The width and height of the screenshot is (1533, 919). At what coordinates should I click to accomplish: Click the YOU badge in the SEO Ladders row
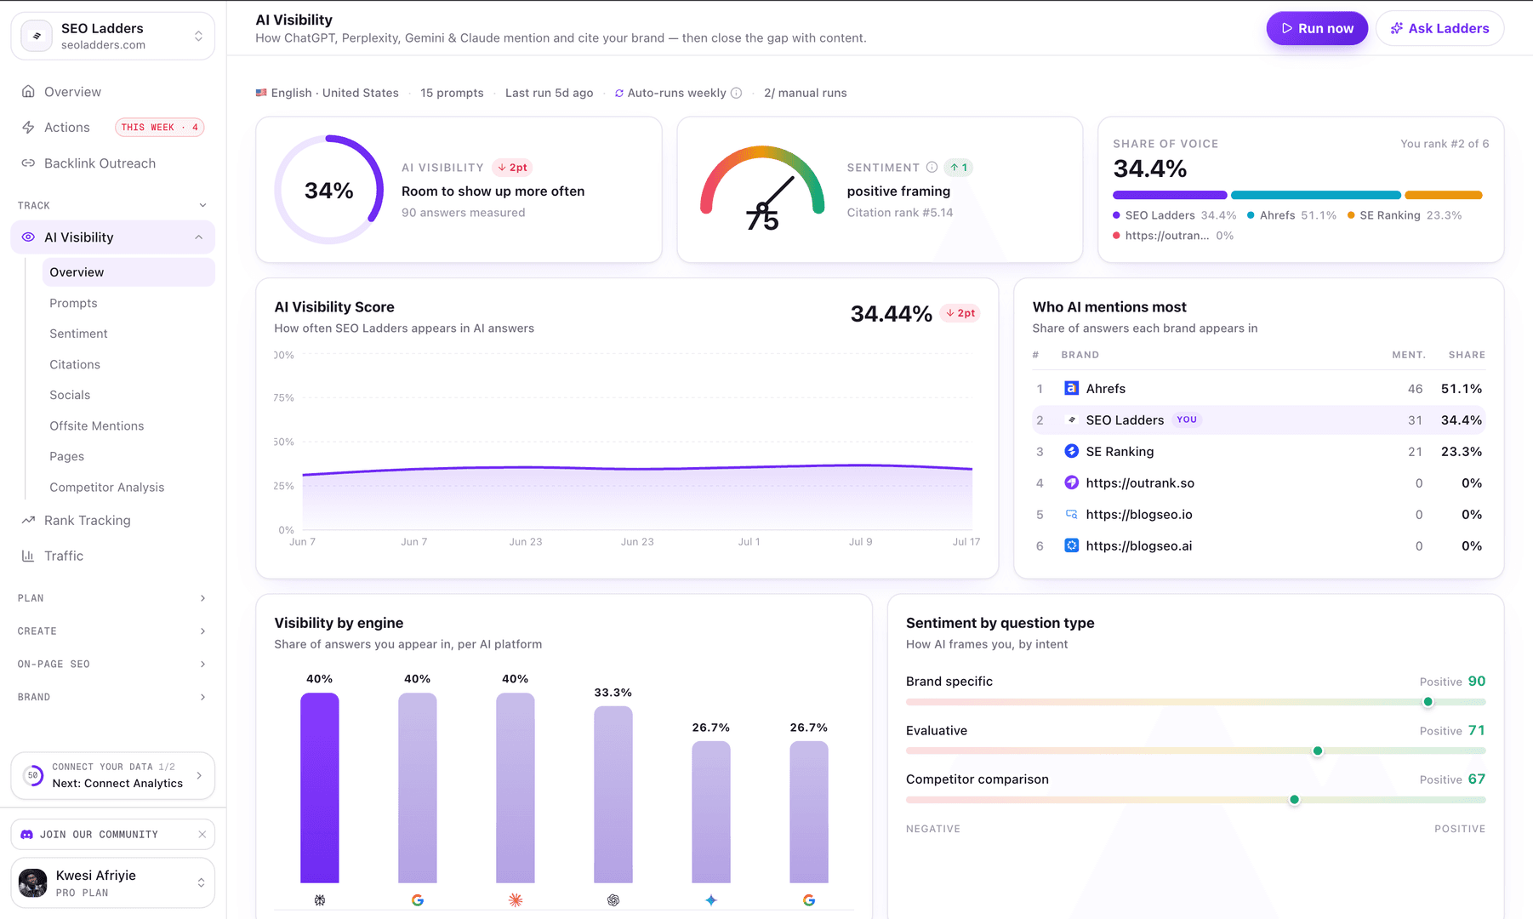coord(1187,420)
